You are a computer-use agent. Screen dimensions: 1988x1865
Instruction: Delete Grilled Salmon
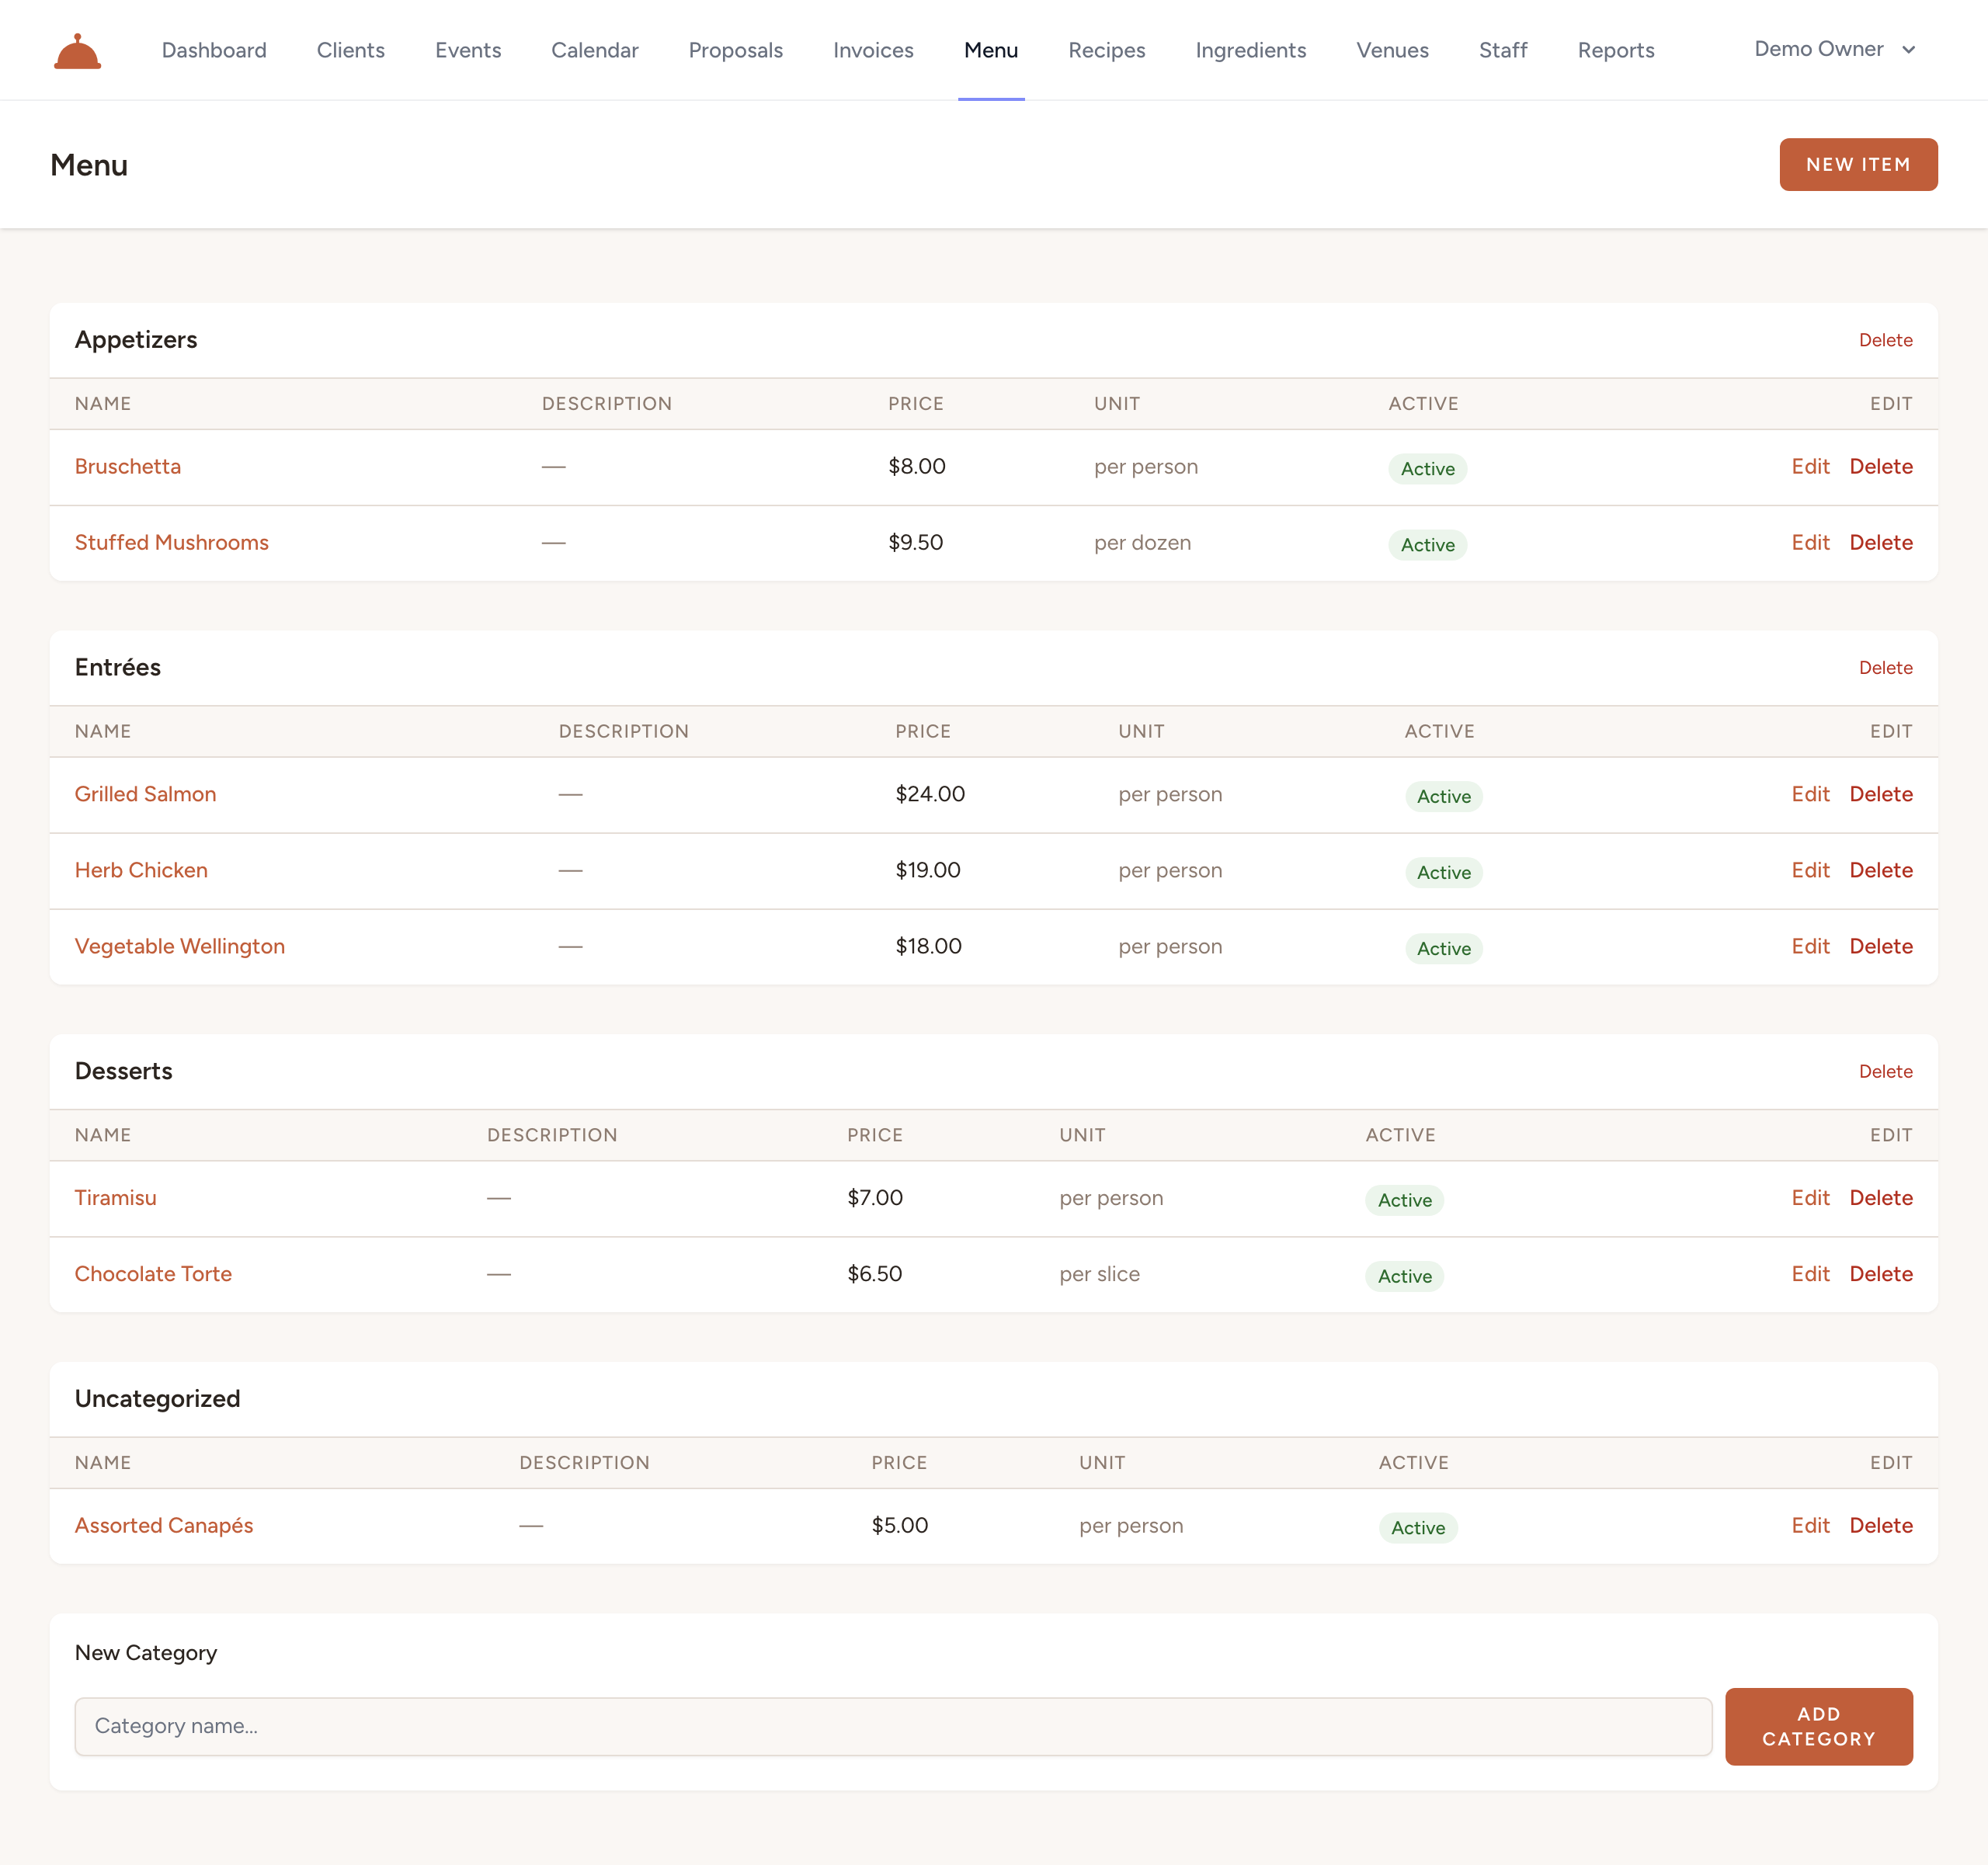pos(1881,794)
